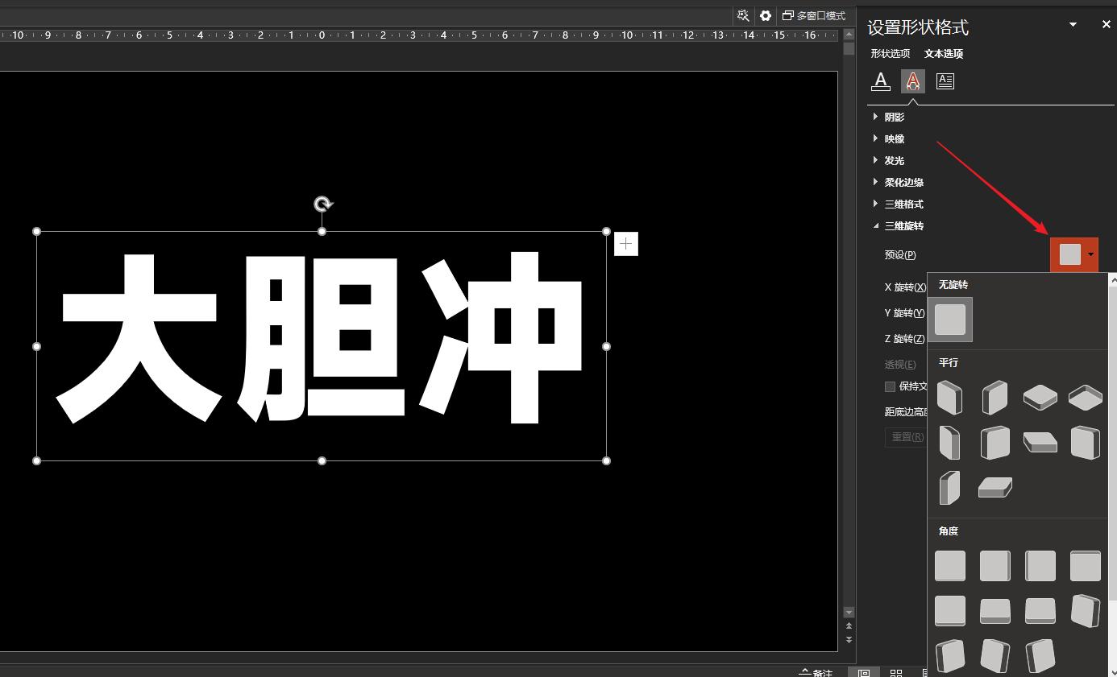Viewport: 1117px width, 677px height.
Task: Expand the 柔化边缘 soft edges section
Action: click(x=903, y=182)
